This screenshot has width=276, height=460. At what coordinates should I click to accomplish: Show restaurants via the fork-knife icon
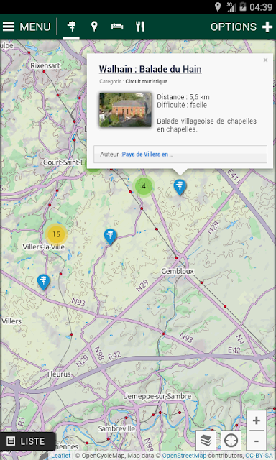140,27
